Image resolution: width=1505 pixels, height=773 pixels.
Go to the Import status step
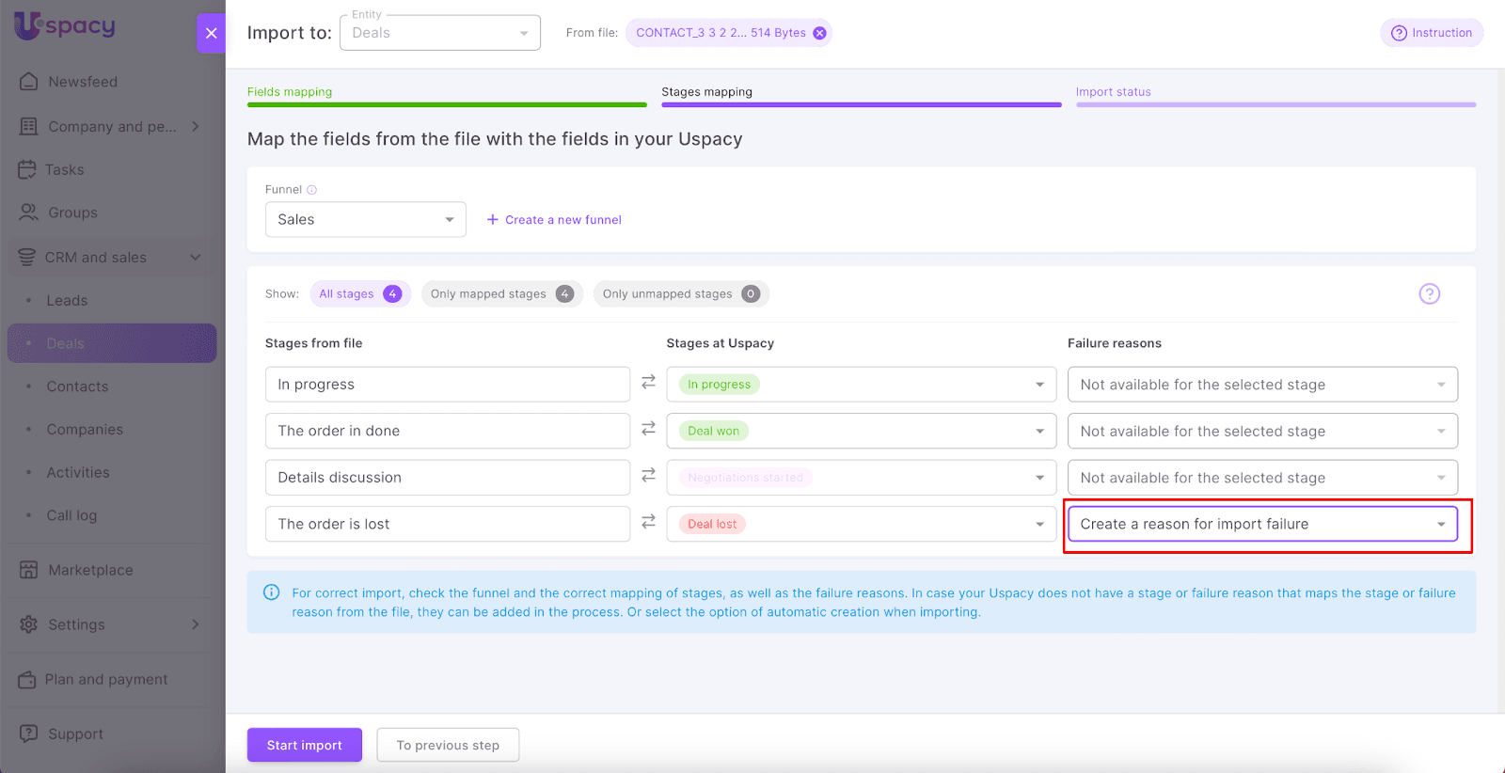1113,92
